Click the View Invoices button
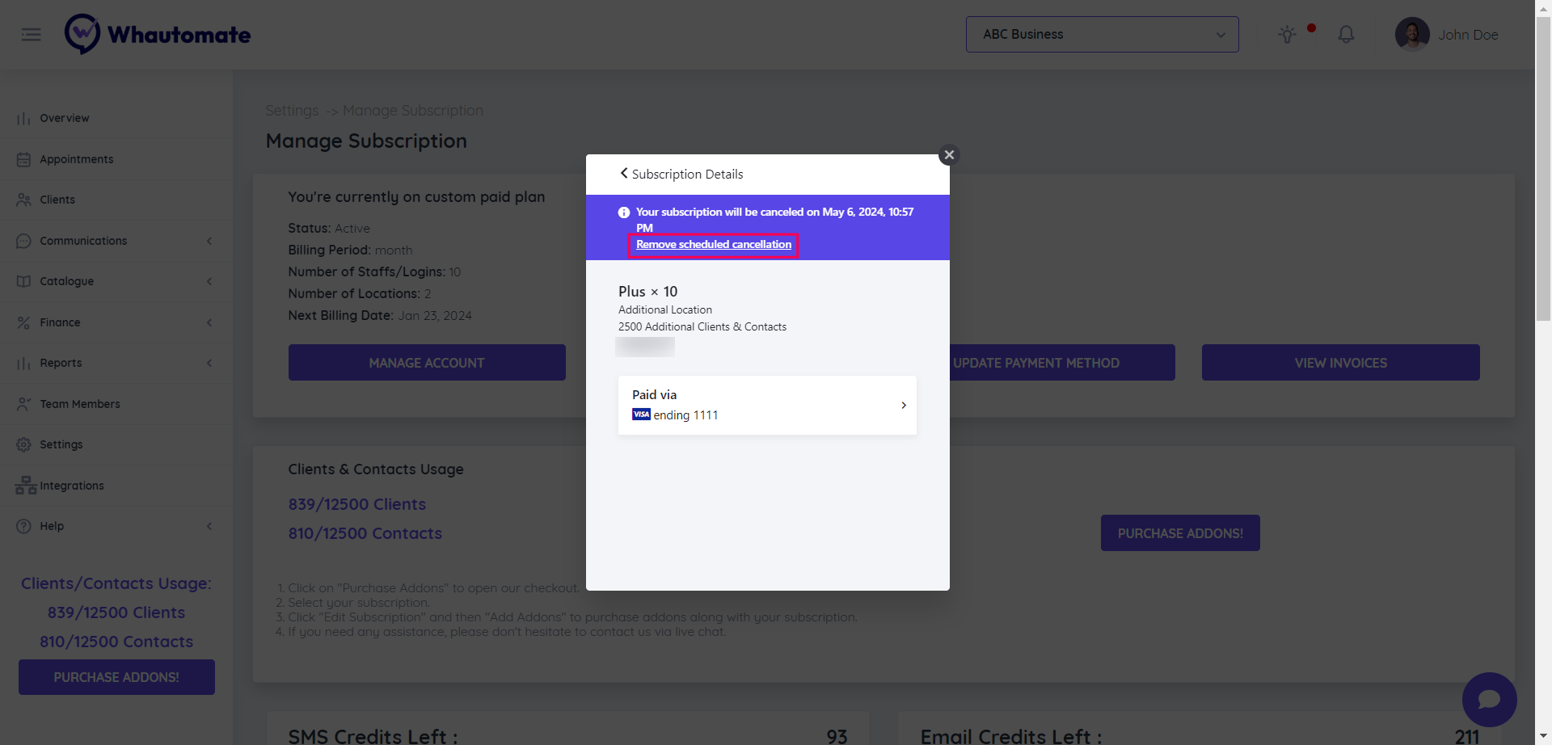 pyautogui.click(x=1340, y=363)
